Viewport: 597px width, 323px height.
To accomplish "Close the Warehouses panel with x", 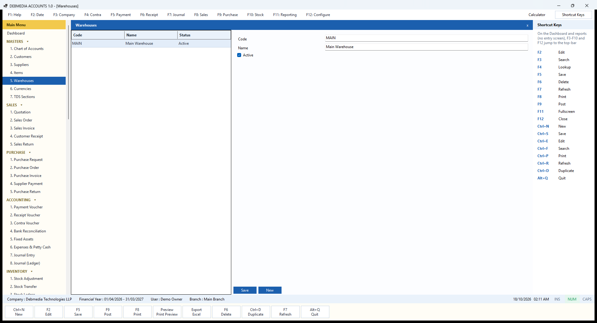I will point(527,25).
